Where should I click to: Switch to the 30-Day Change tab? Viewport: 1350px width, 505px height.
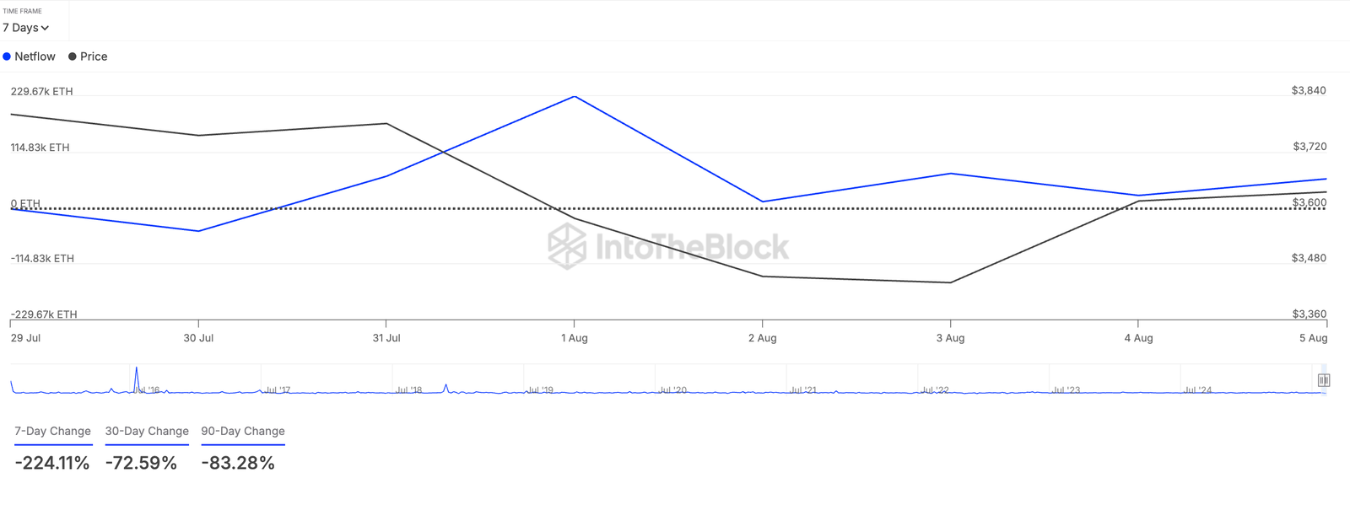[x=147, y=431]
